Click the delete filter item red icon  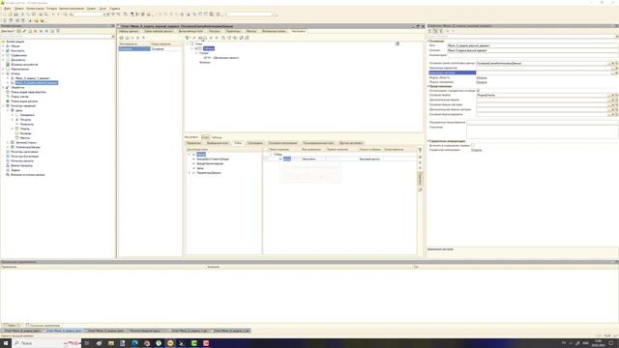pyautogui.click(x=420, y=157)
